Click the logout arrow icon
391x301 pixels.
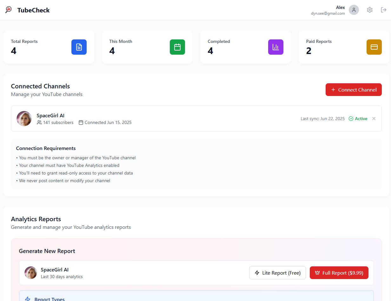tap(383, 10)
